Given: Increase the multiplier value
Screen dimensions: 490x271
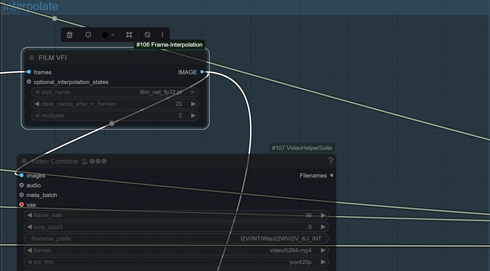Looking at the screenshot, I should coord(193,116).
